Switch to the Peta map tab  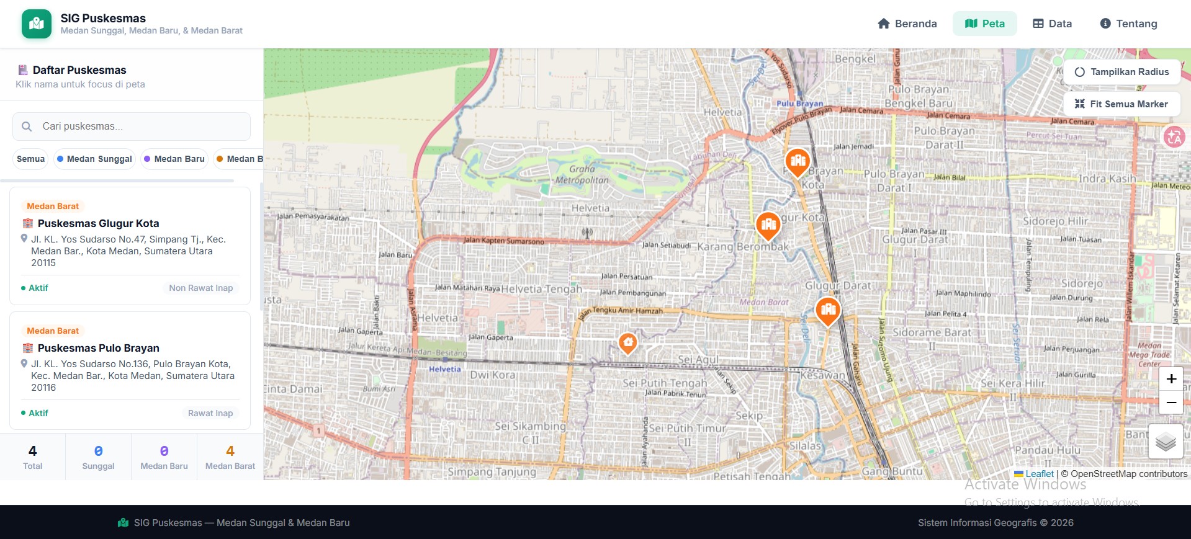(985, 24)
